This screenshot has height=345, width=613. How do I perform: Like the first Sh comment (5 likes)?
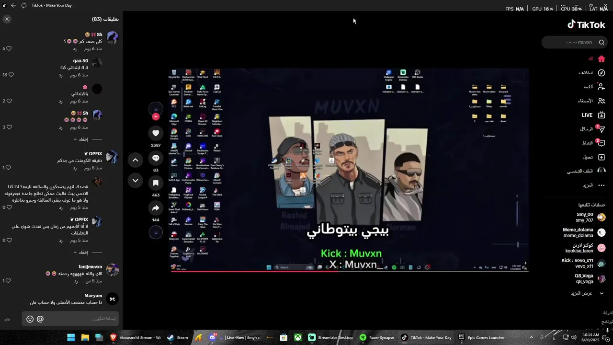[9, 48]
